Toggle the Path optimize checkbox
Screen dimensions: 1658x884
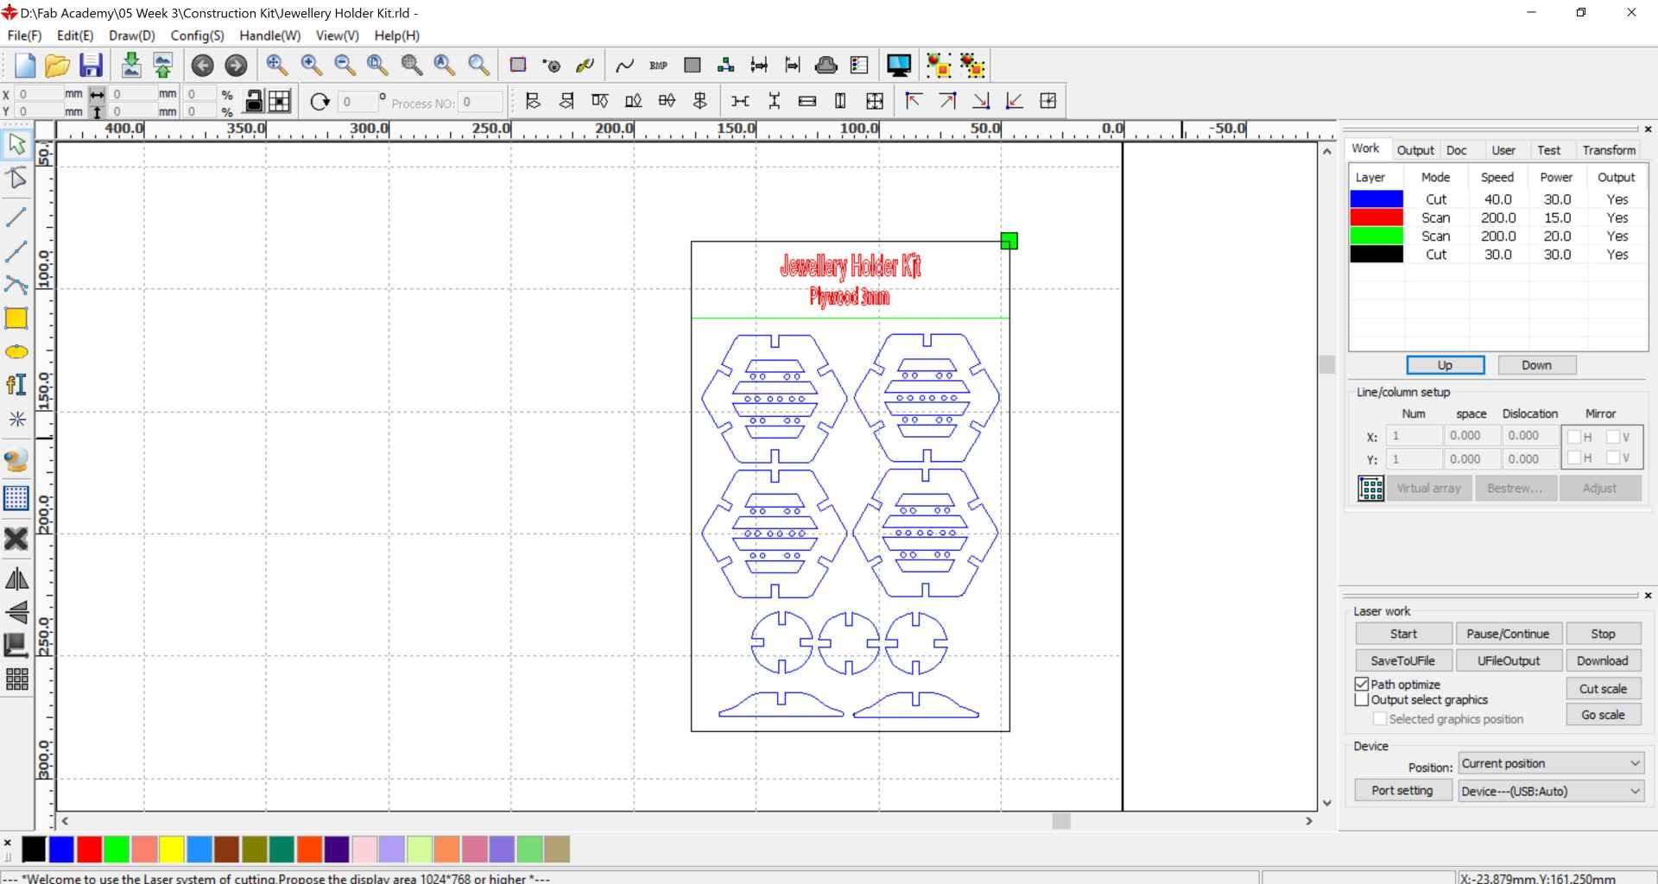pyautogui.click(x=1363, y=685)
